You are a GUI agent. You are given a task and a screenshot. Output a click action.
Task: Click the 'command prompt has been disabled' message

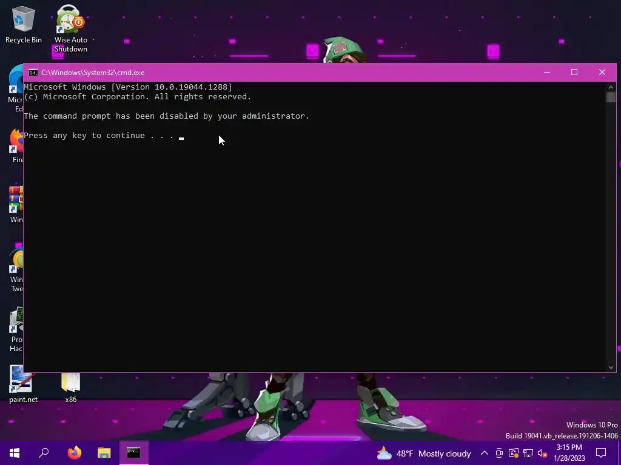point(166,116)
